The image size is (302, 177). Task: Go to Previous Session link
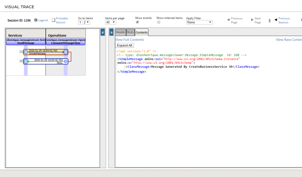pyautogui.click(x=284, y=20)
